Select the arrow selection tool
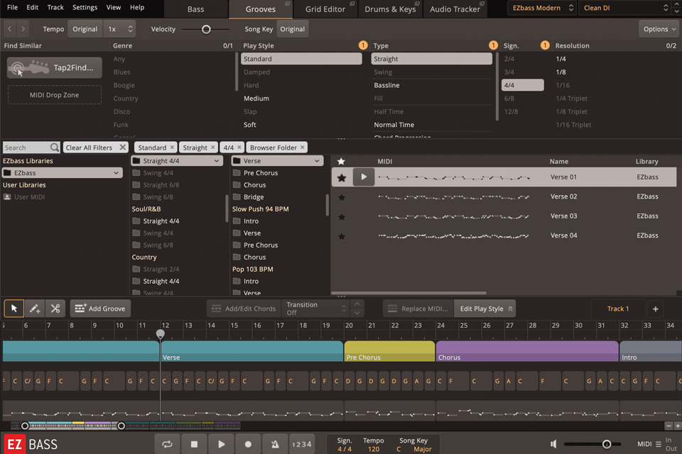Image resolution: width=682 pixels, height=454 pixels. pos(13,309)
